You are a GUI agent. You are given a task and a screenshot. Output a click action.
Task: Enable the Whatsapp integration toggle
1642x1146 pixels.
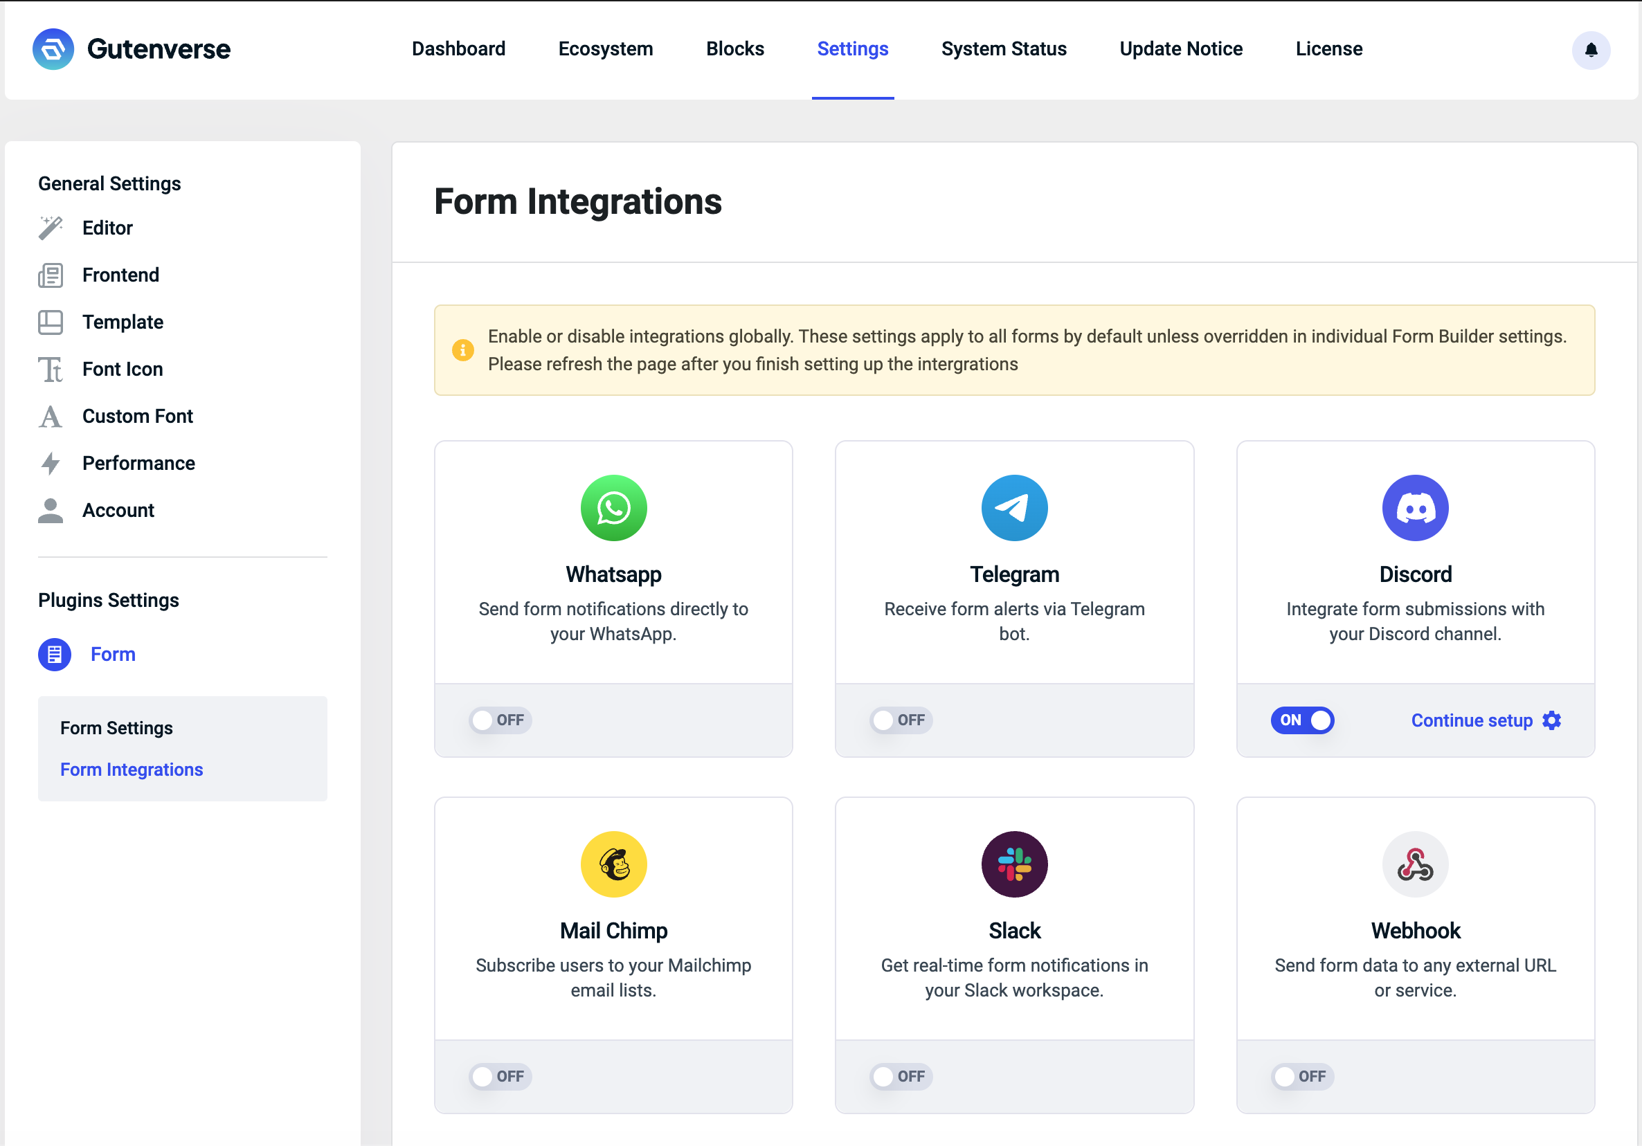[x=500, y=720]
